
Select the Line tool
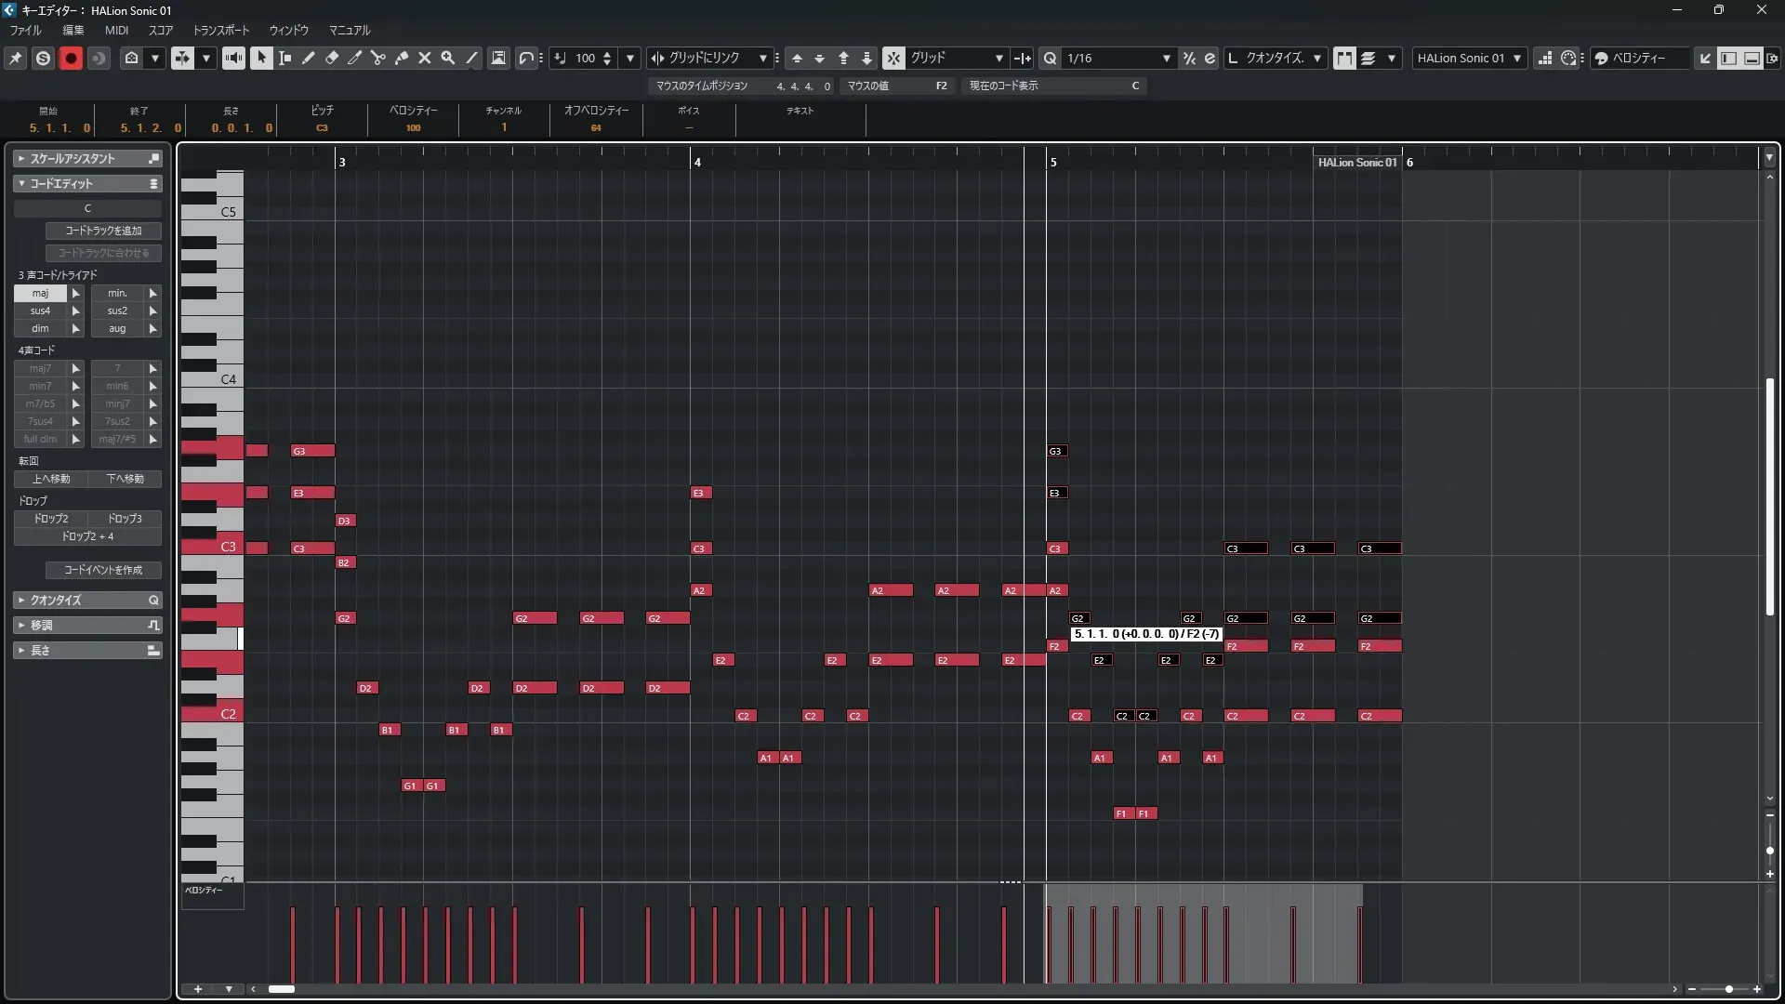472,58
